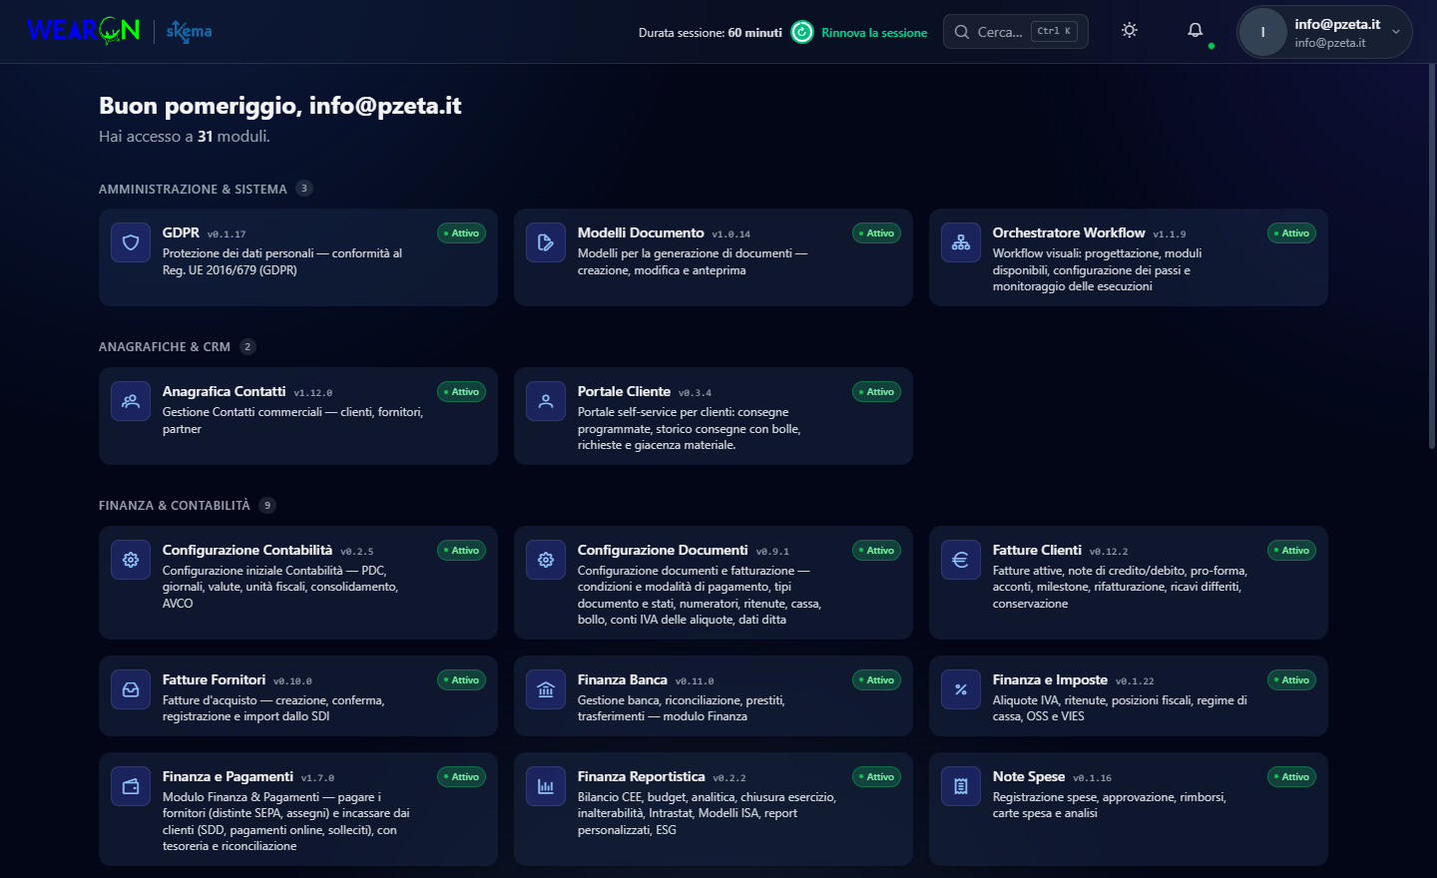Open the Fatture Clienti euro icon
Image resolution: width=1437 pixels, height=878 pixels.
click(x=961, y=560)
